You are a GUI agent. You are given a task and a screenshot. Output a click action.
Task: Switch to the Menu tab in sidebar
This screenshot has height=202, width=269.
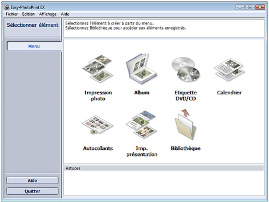point(34,46)
